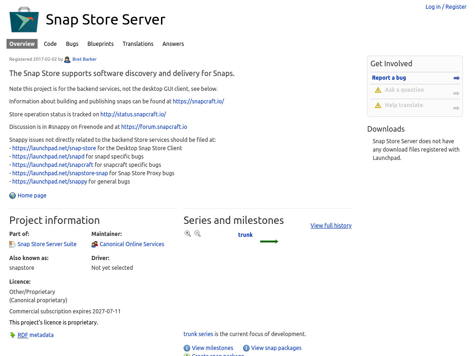Open the launchpad.net/snapstore-snap link
This screenshot has height=356, width=475.
coord(60,173)
